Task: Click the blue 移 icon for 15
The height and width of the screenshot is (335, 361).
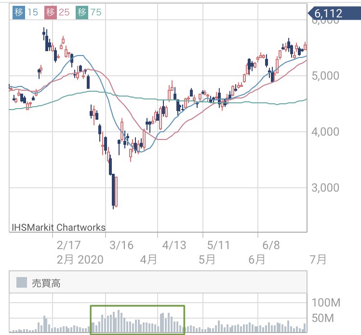Action: [x=19, y=12]
